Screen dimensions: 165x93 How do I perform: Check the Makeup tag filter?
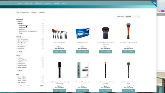[17, 58]
